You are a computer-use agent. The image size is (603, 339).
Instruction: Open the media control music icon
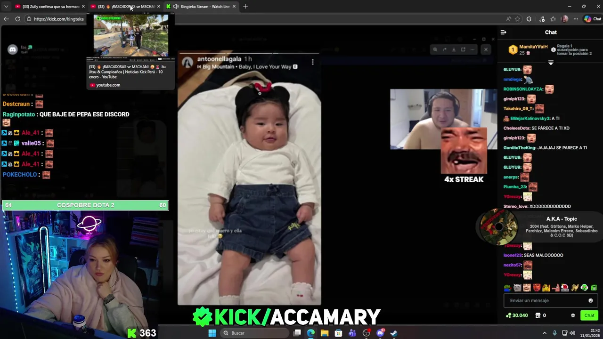(x=542, y=19)
